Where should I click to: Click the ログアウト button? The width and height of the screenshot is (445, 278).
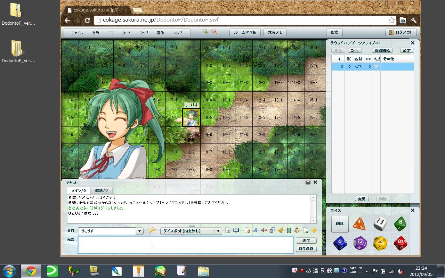coord(401,32)
